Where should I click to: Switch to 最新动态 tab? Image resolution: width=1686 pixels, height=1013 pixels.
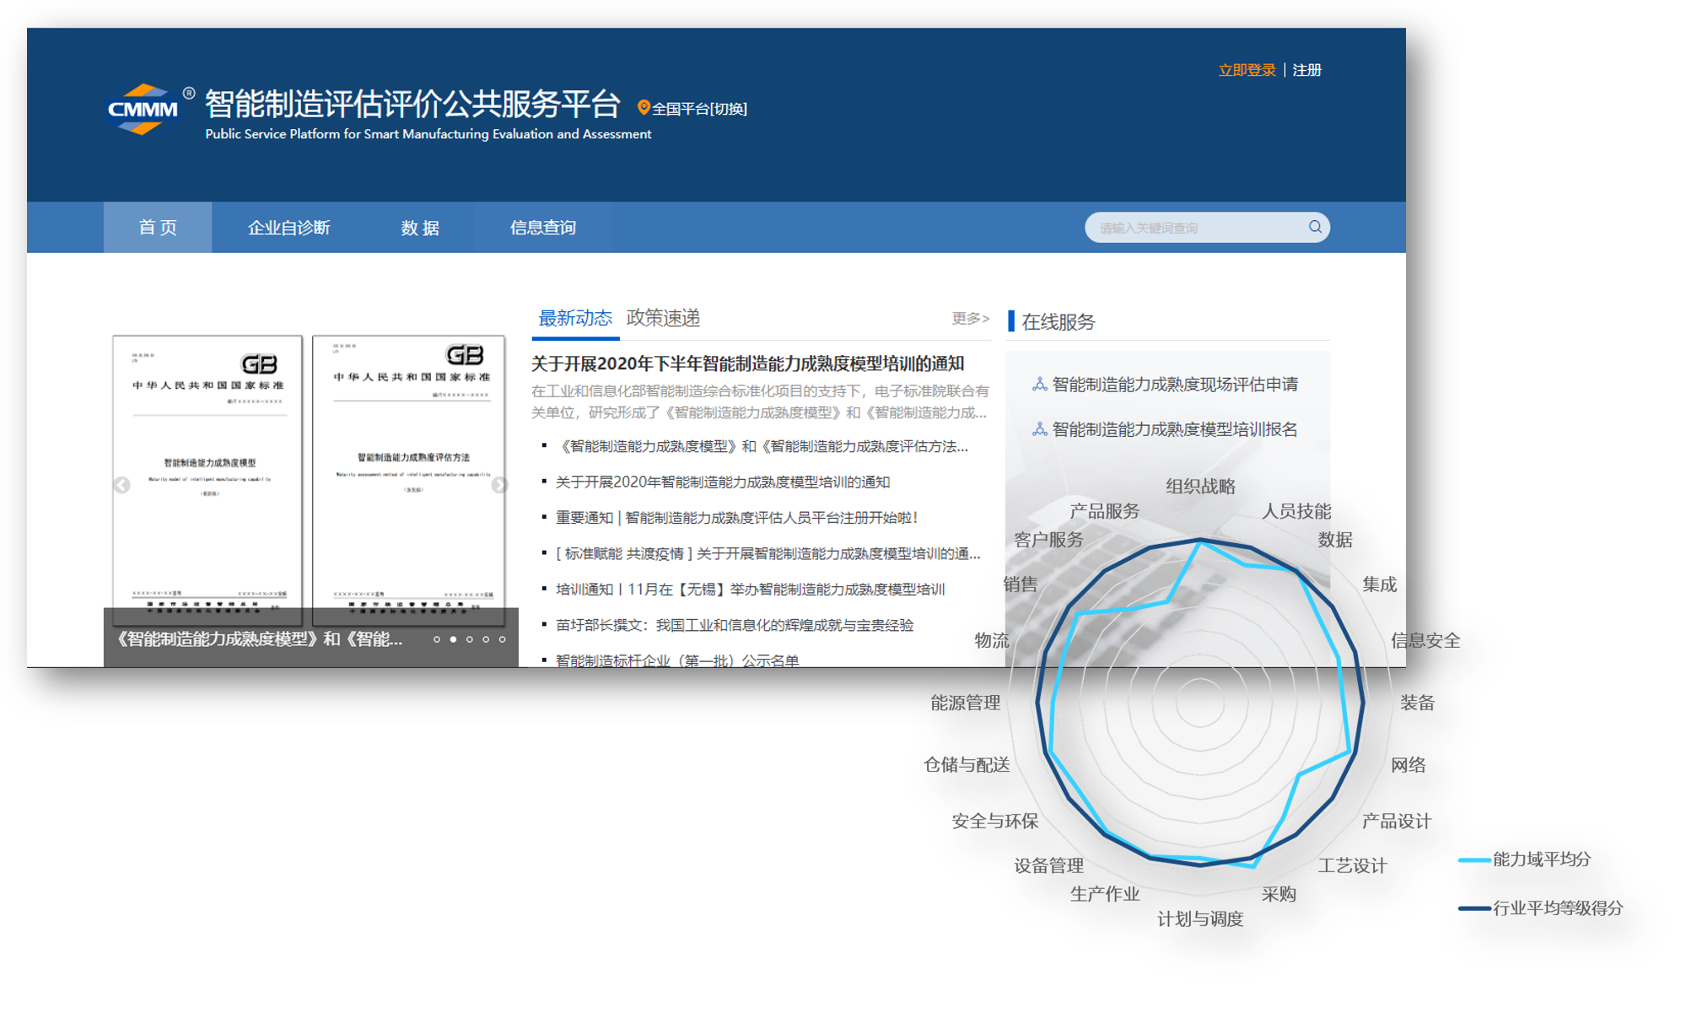575,318
